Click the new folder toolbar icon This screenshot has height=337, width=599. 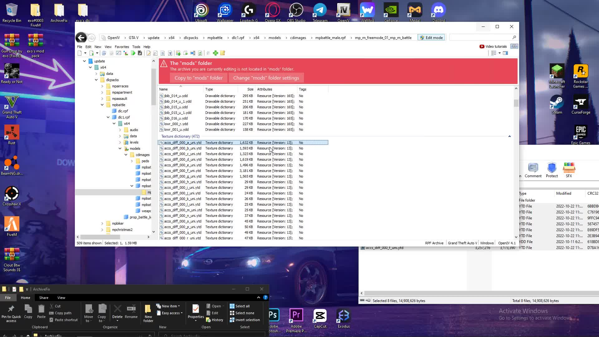(x=222, y=53)
